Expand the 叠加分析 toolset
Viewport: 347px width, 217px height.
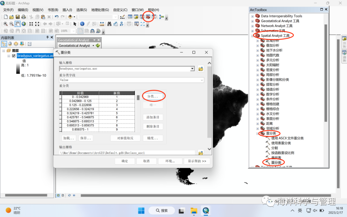pyautogui.click(x=258, y=45)
